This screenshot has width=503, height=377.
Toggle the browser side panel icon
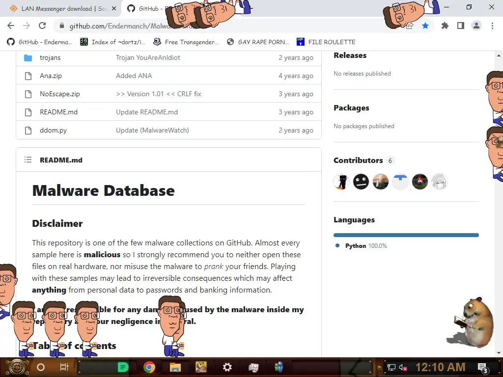point(461,26)
